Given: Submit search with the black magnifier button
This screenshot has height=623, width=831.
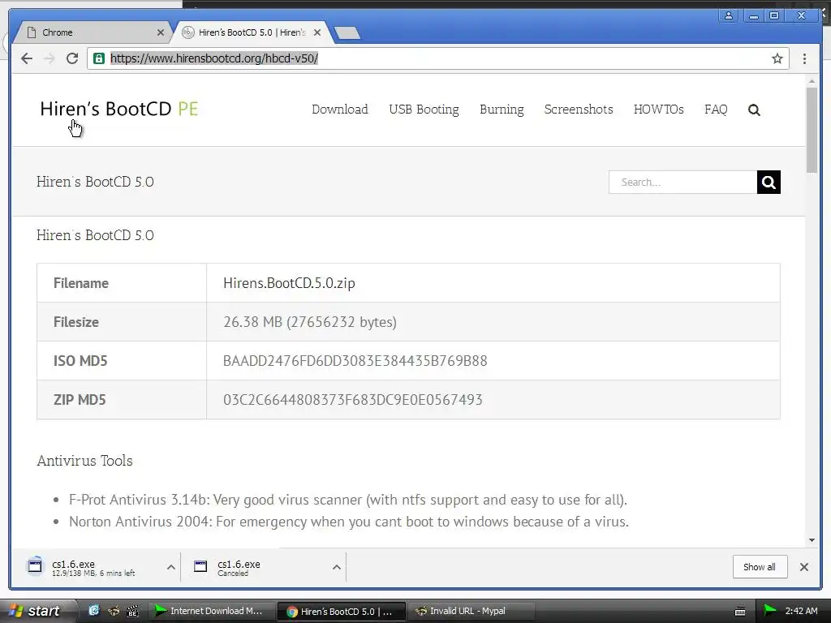Looking at the screenshot, I should click(769, 183).
